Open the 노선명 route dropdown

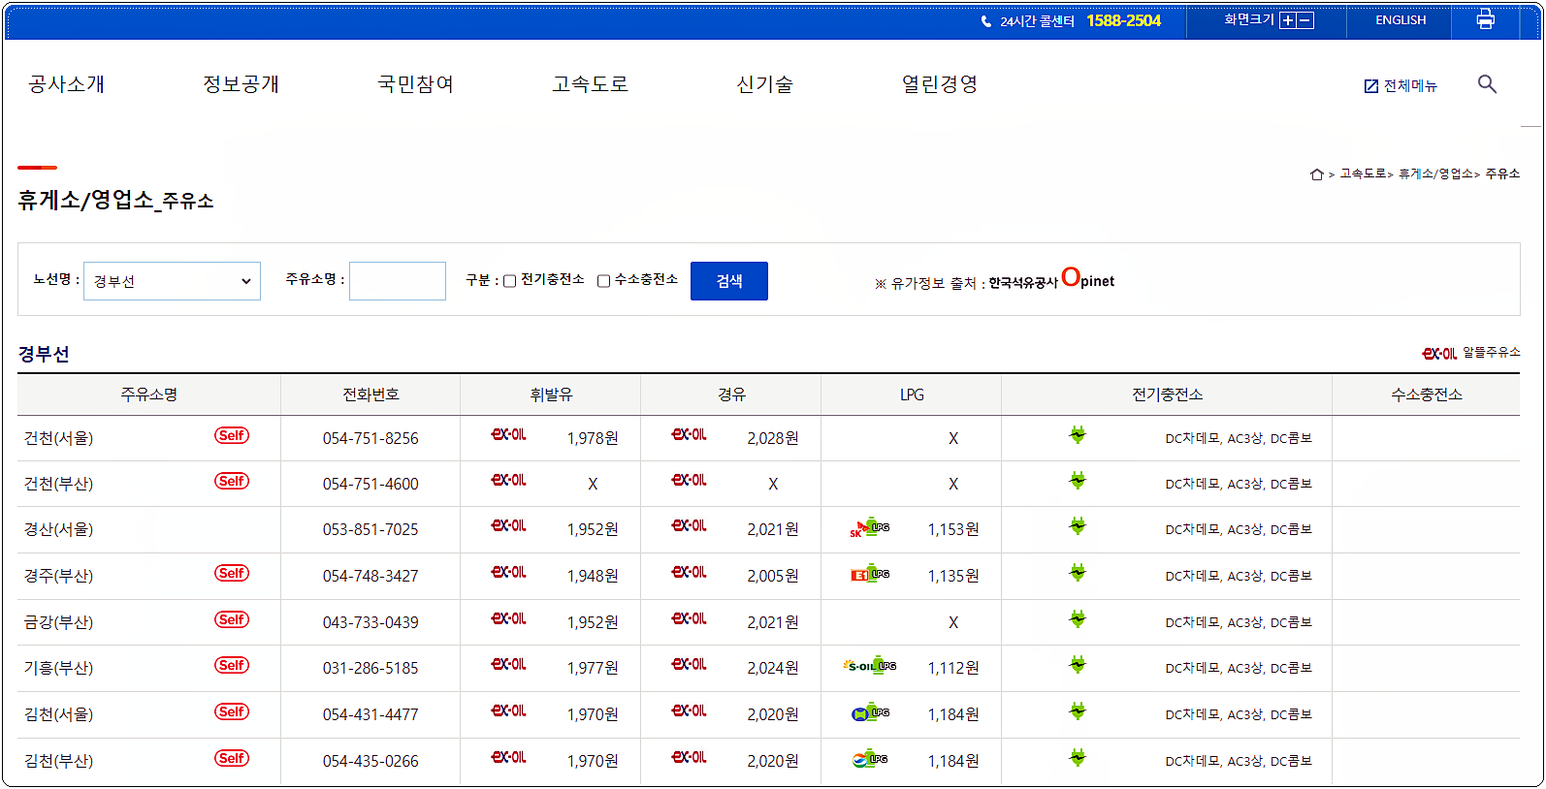[172, 281]
